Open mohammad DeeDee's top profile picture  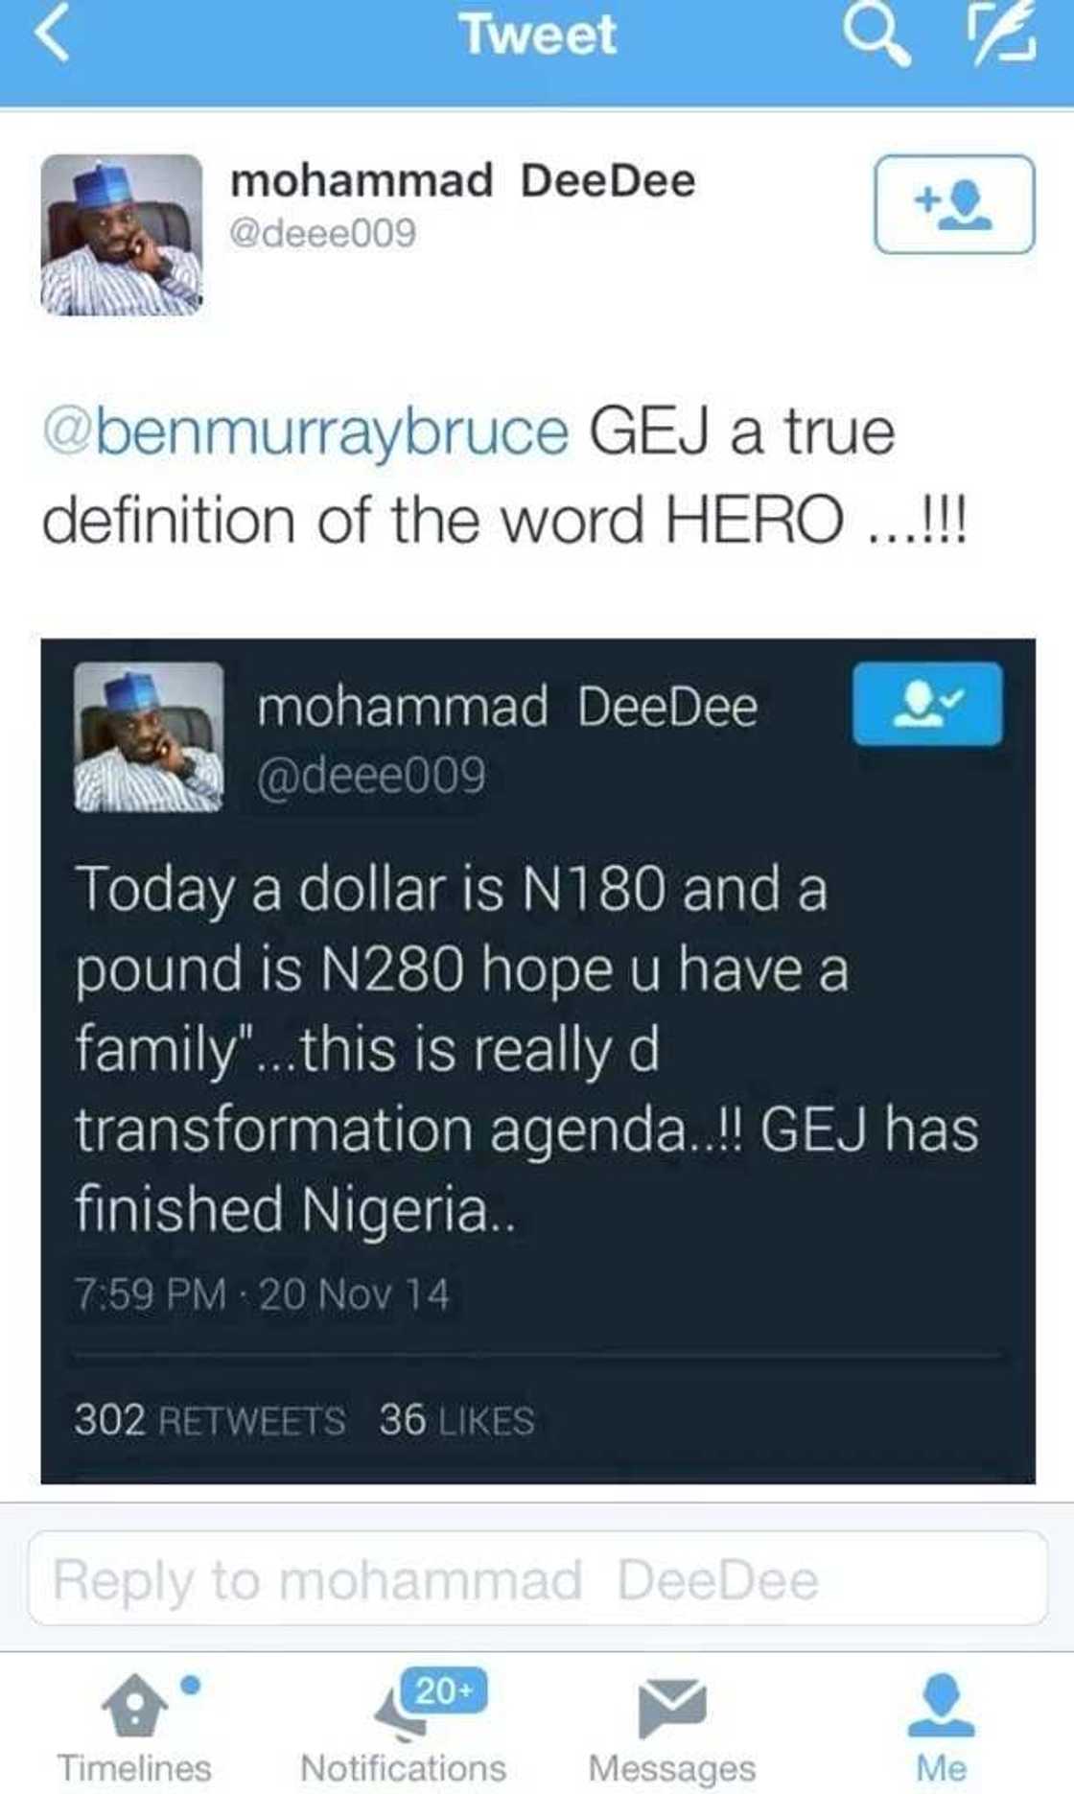pyautogui.click(x=122, y=235)
